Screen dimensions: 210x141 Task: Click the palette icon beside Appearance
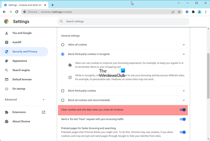[x=6, y=61]
